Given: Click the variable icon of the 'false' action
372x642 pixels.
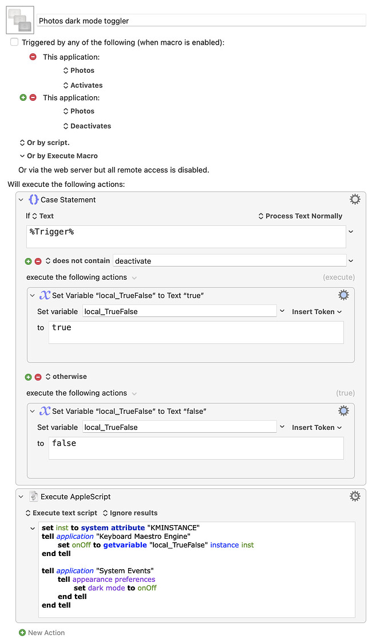Looking at the screenshot, I should point(45,410).
